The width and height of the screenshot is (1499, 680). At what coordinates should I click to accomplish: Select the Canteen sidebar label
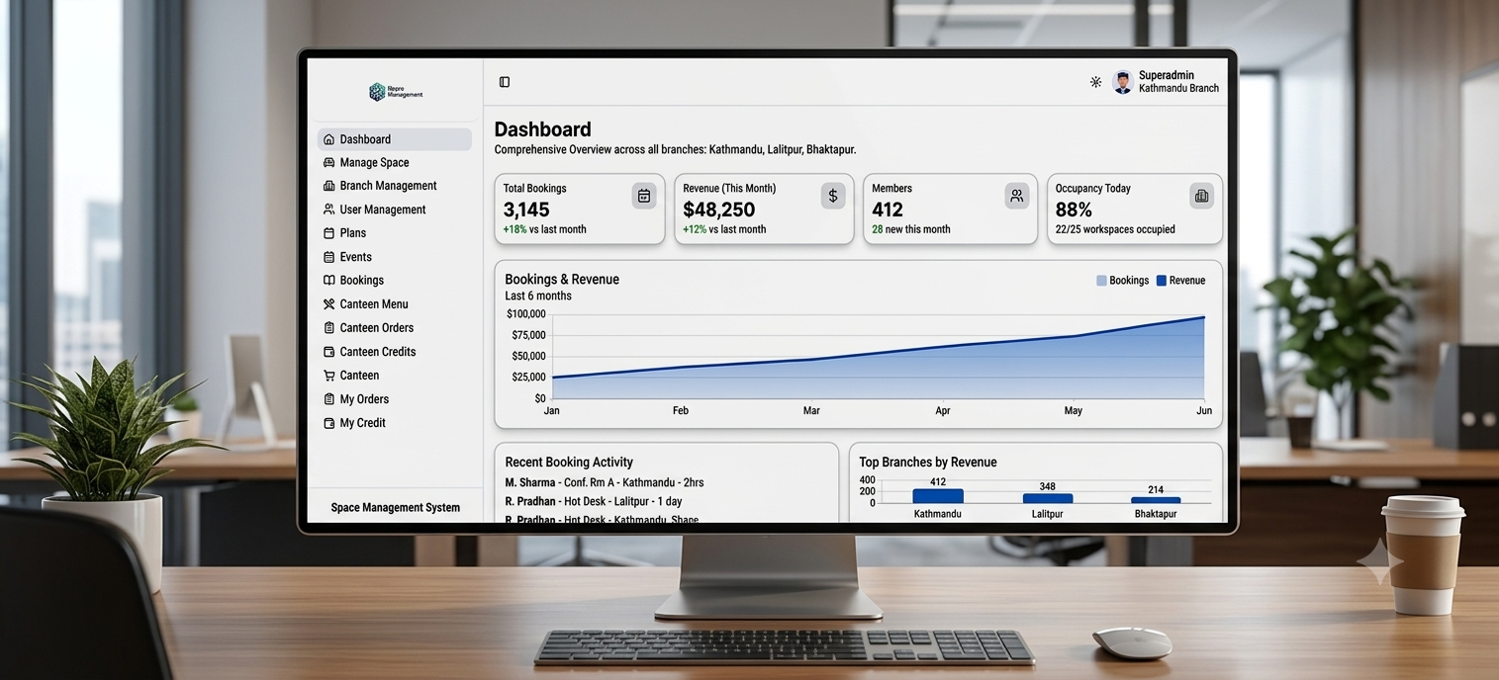point(359,376)
